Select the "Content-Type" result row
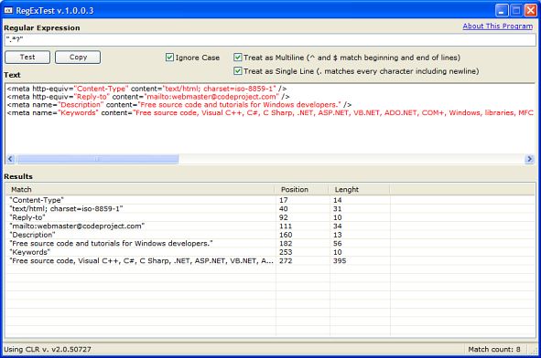The height and width of the screenshot is (358, 541). point(270,200)
